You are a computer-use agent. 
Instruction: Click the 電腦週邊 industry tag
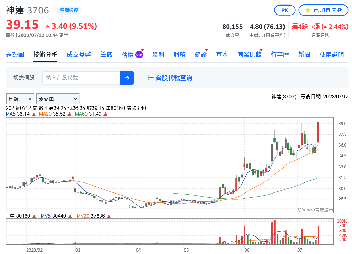click(x=69, y=10)
